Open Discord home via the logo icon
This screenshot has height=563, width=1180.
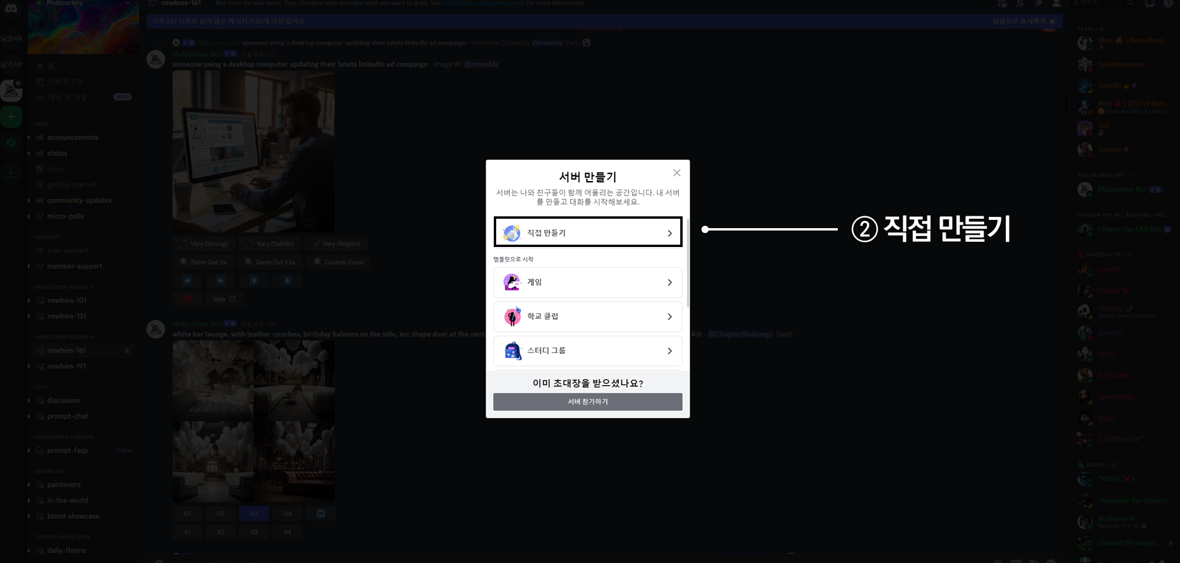tap(11, 8)
